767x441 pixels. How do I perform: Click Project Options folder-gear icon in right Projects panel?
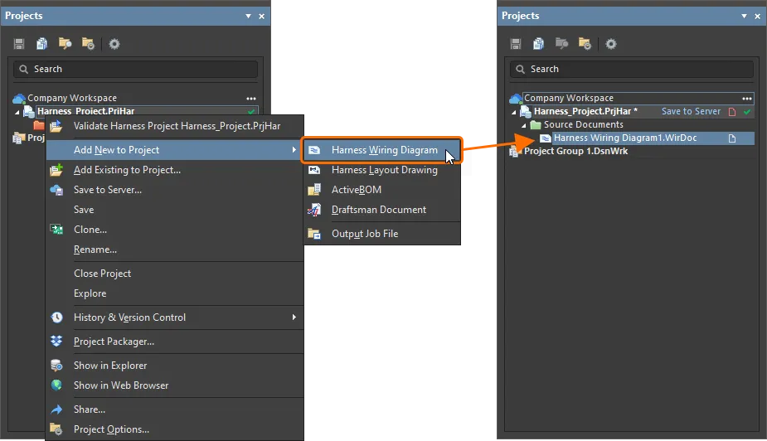(x=585, y=44)
